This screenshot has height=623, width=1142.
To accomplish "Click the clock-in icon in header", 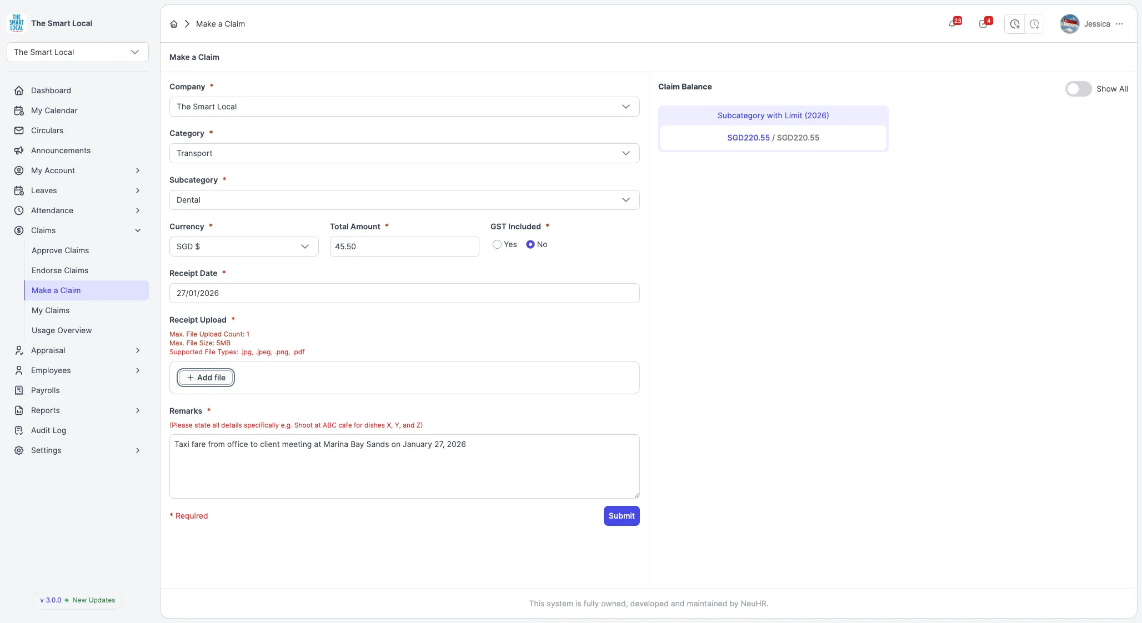I will [1014, 24].
